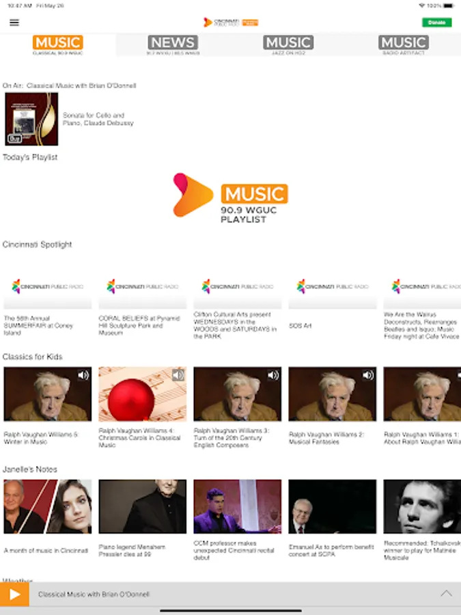
Task: Tap the speaker icon on Turn of the 20th Century
Action: (x=273, y=375)
